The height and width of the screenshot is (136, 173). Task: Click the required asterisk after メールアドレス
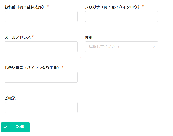(x=33, y=37)
